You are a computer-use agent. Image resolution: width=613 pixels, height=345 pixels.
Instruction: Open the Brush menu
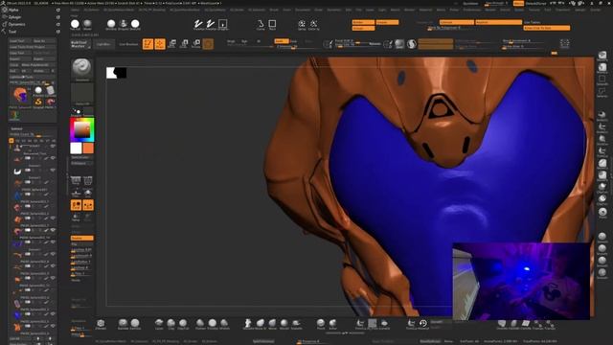tap(275, 10)
